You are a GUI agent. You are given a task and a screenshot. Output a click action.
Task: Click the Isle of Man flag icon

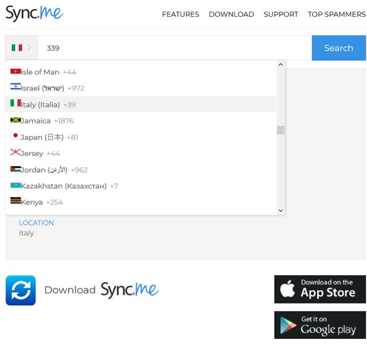15,71
